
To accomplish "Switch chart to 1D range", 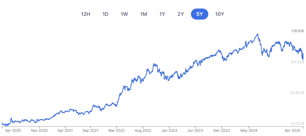I will [105, 14].
